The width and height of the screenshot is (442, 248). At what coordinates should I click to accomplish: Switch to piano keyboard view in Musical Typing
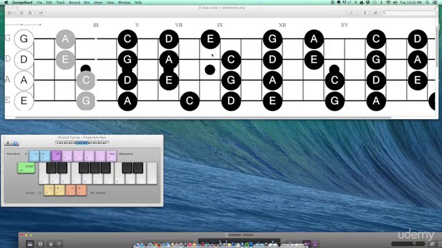tap(8, 143)
